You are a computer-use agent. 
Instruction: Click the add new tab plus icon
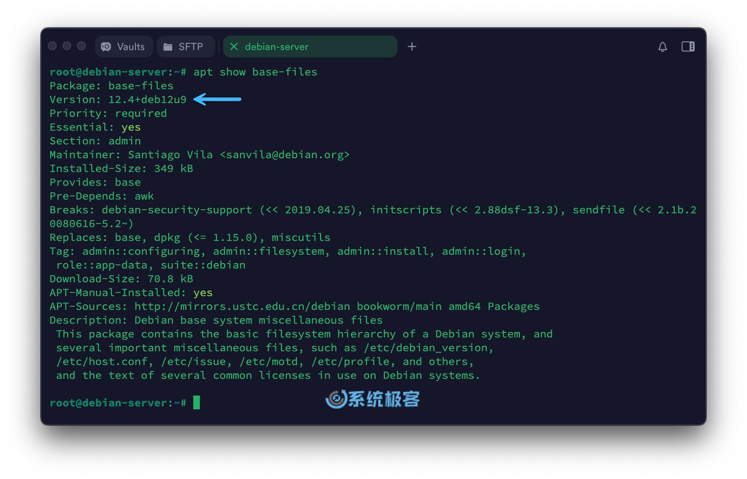(x=413, y=47)
